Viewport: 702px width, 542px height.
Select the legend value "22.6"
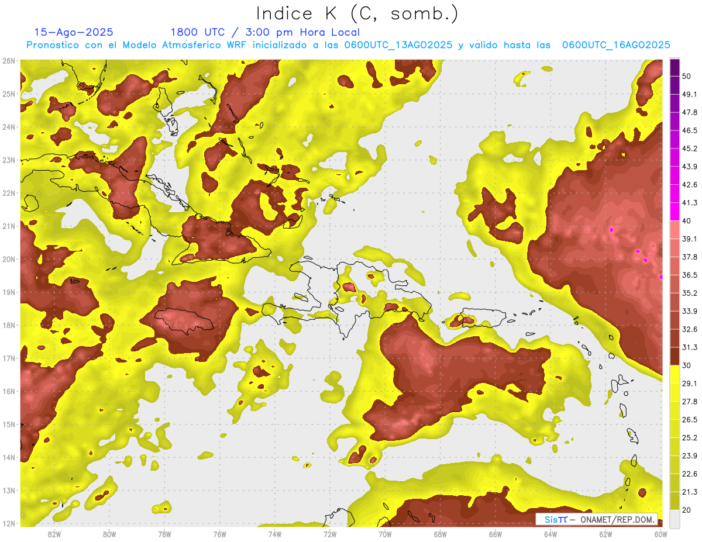[x=690, y=474]
